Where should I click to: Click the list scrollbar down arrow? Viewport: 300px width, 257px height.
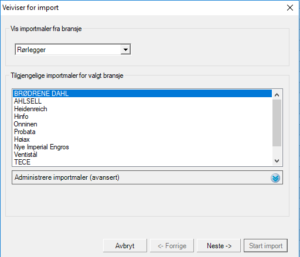coord(277,161)
